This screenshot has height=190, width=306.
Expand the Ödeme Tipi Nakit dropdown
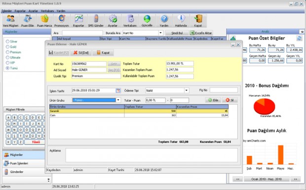(187, 90)
